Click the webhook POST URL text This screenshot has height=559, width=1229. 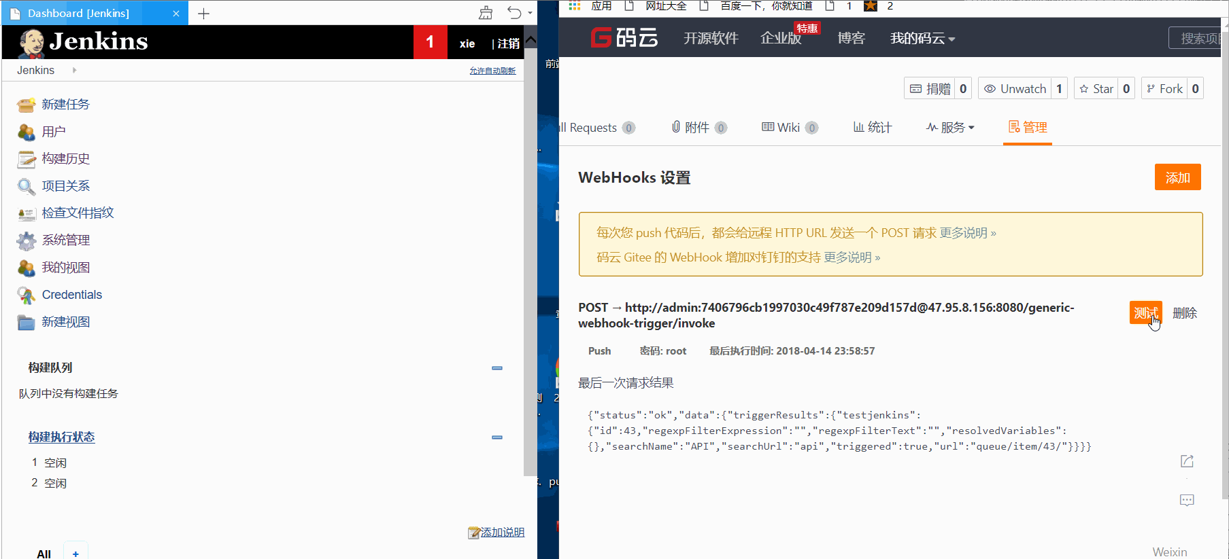coord(826,315)
